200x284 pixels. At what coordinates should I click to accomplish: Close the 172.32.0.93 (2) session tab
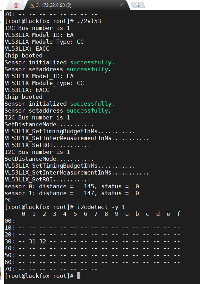pyautogui.click(x=121, y=5)
